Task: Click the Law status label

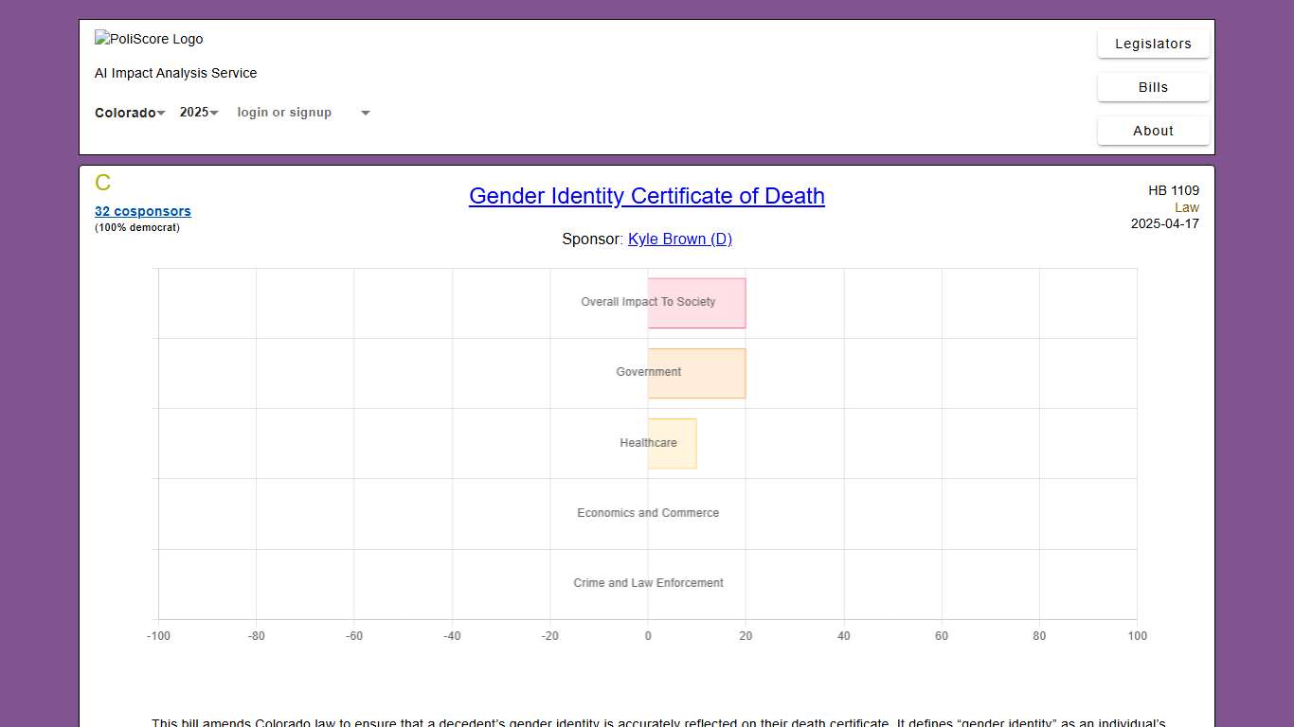Action: click(1187, 207)
